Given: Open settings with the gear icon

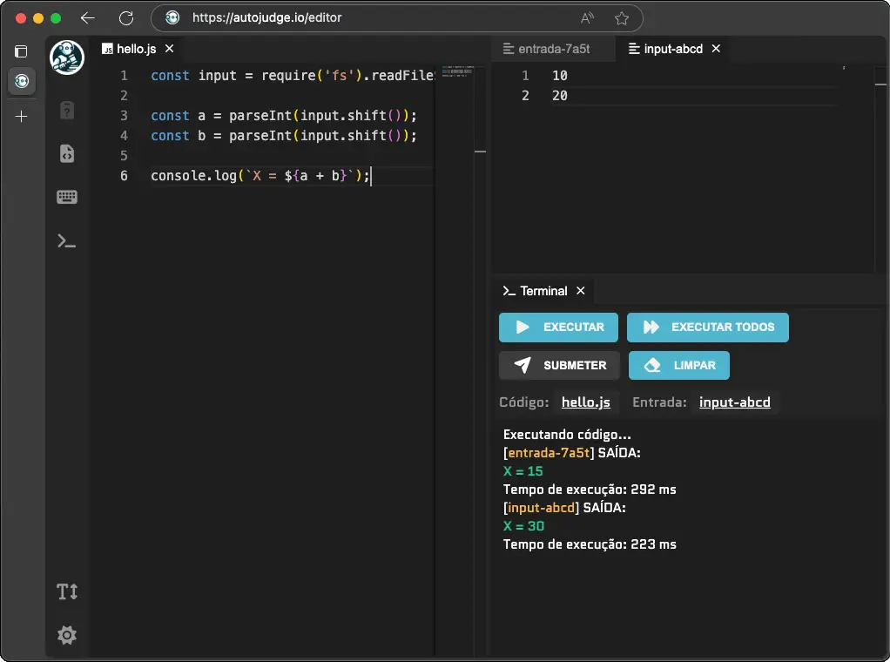Looking at the screenshot, I should coord(67,635).
